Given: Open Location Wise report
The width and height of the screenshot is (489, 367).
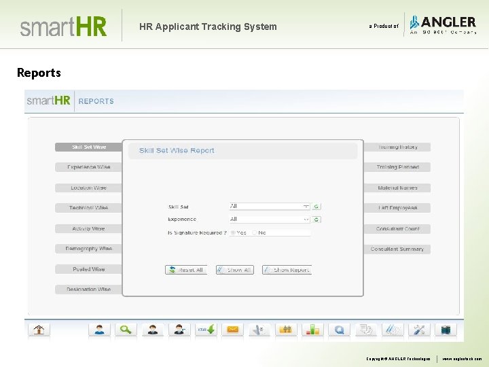Looking at the screenshot, I should [89, 188].
